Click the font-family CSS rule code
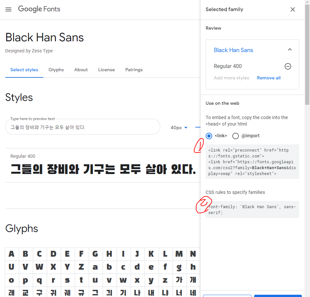This screenshot has width=310, height=297. click(x=252, y=209)
